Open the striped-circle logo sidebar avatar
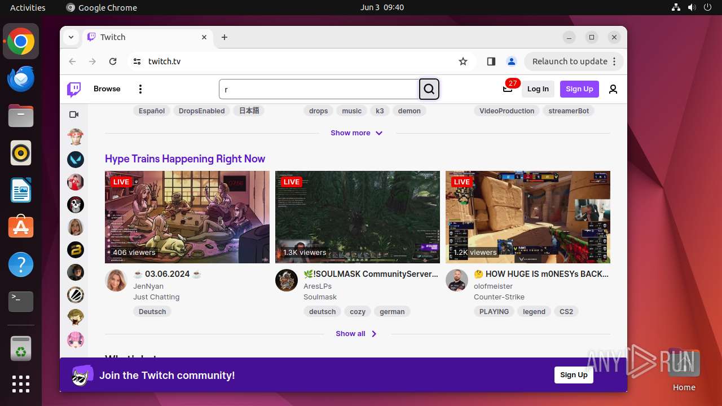The image size is (722, 406). tap(76, 295)
